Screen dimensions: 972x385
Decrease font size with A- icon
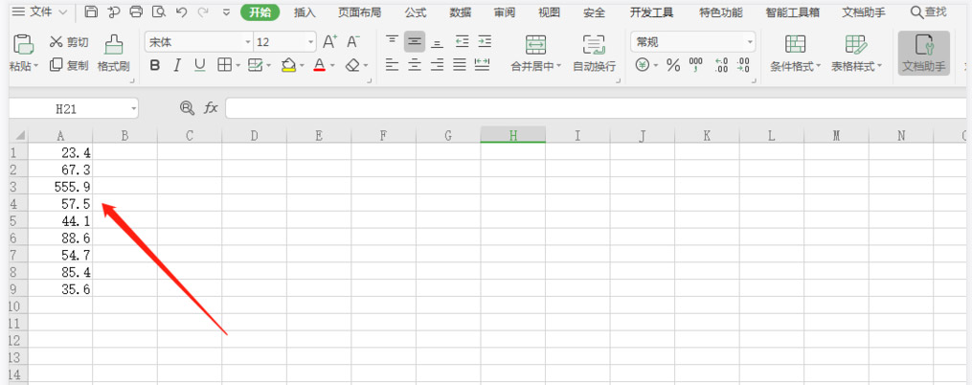pos(353,42)
